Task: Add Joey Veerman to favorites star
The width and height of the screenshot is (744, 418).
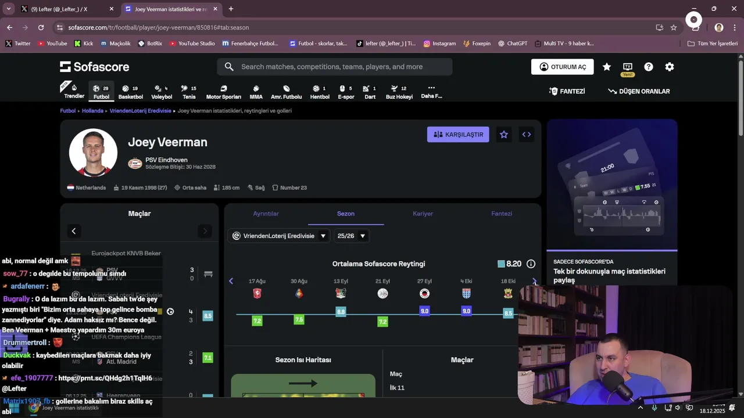Action: 504,135
